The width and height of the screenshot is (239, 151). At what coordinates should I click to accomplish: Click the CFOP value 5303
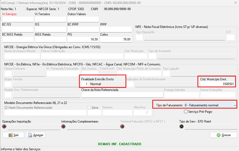[x=81, y=9]
